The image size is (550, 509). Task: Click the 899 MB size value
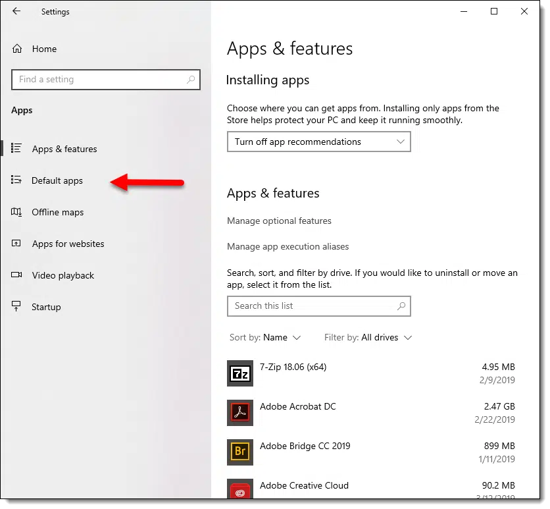pos(499,446)
